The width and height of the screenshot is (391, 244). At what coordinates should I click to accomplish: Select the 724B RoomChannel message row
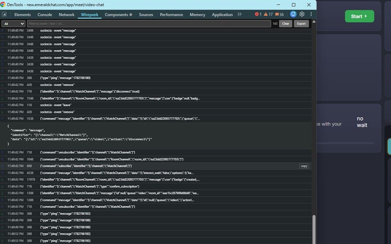(x=156, y=98)
